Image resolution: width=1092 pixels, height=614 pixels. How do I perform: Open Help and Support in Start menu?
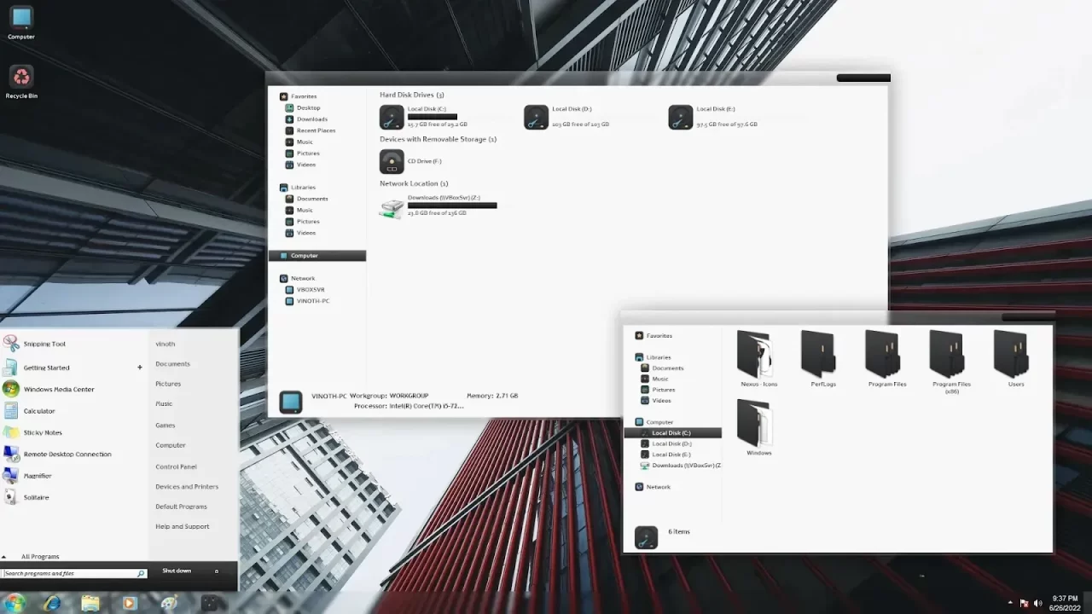[x=182, y=526]
